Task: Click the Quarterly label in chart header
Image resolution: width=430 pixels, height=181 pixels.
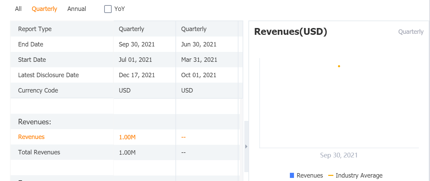Action: 410,32
